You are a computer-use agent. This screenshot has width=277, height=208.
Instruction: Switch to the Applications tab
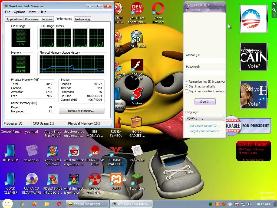coord(14,19)
